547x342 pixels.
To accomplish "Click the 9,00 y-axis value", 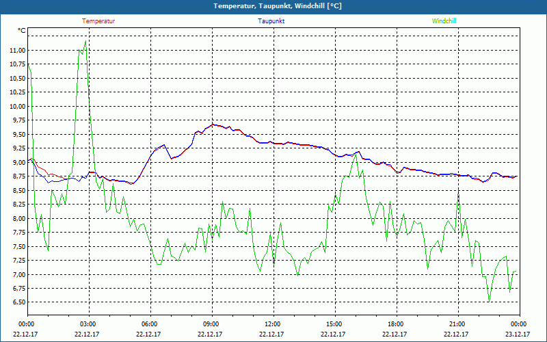I will 20,162.
